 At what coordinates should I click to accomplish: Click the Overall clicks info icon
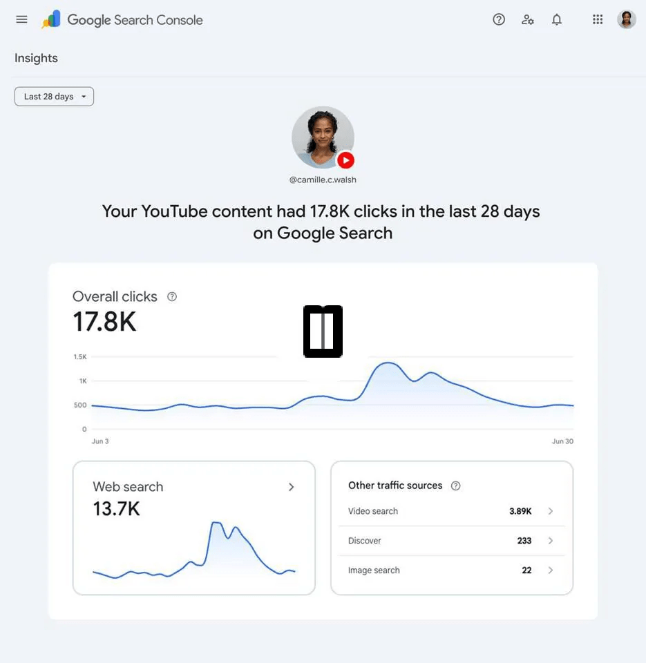(172, 297)
